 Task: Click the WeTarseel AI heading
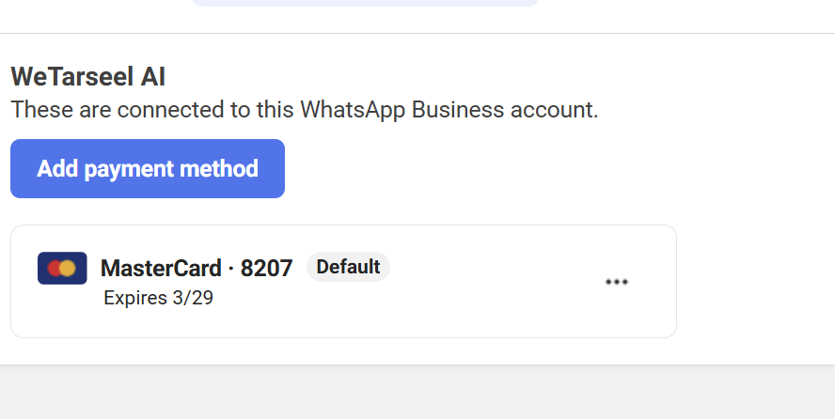(x=88, y=77)
